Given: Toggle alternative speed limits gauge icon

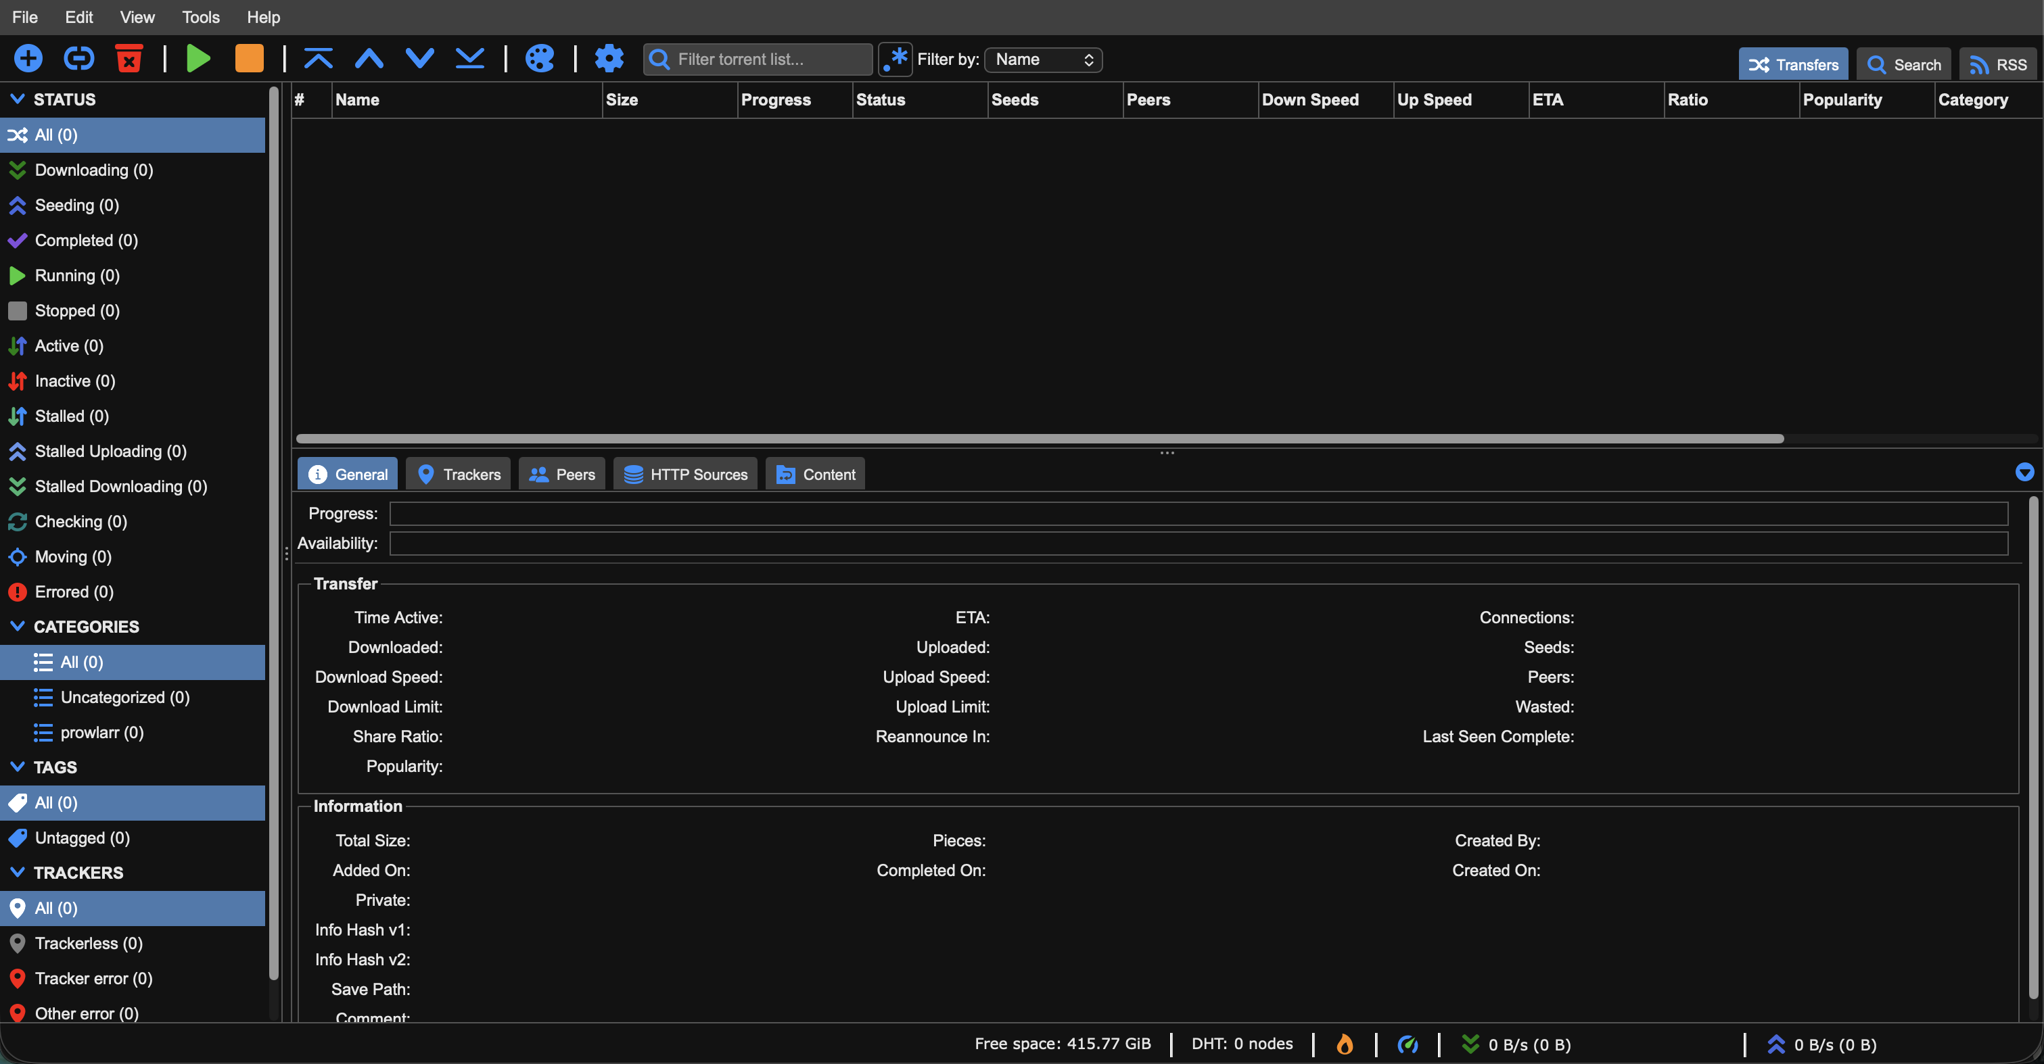Looking at the screenshot, I should click(x=1408, y=1044).
